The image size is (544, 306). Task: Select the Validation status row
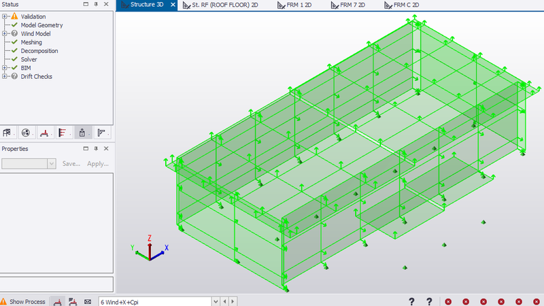click(33, 16)
